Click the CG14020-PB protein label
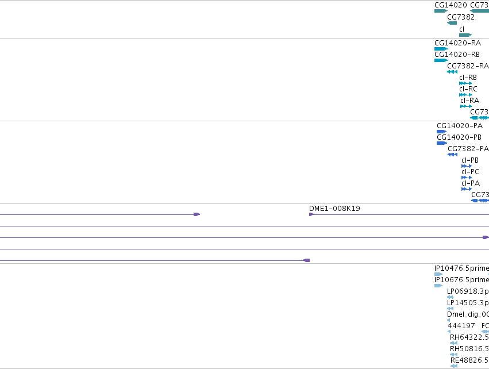This screenshot has width=489, height=369. click(459, 137)
